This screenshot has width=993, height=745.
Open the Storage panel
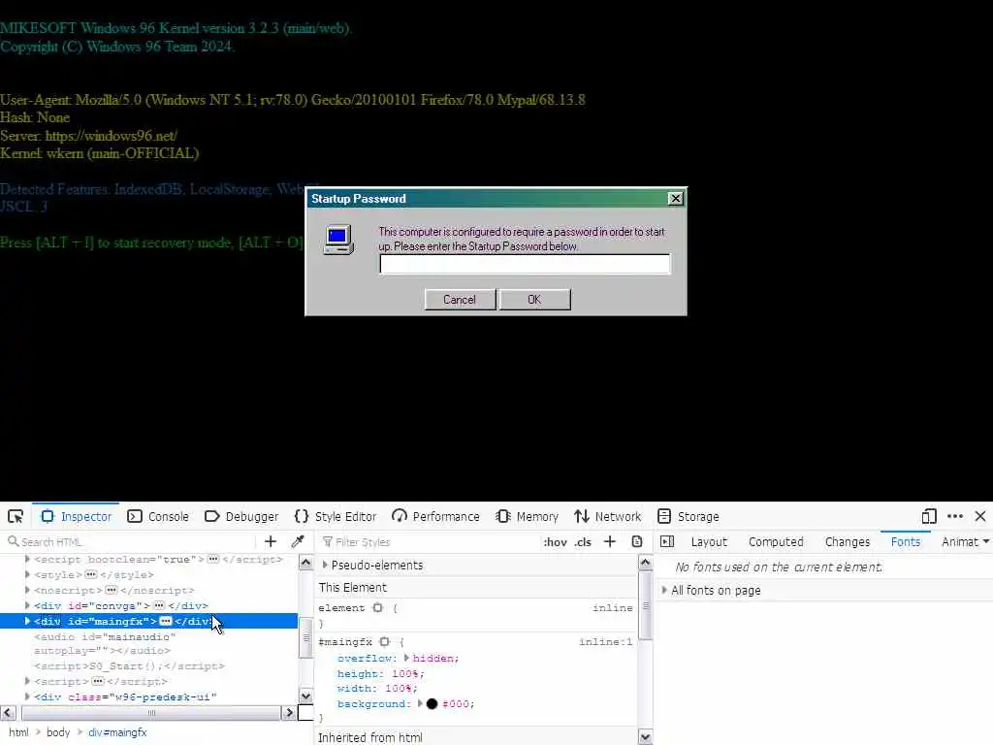click(688, 516)
